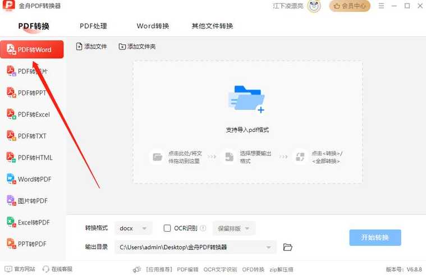
Task: Select PDF转Word in the sidebar
Action: coord(32,49)
